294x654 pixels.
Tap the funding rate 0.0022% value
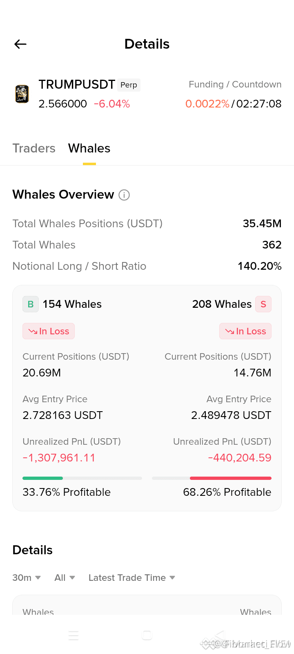[207, 104]
